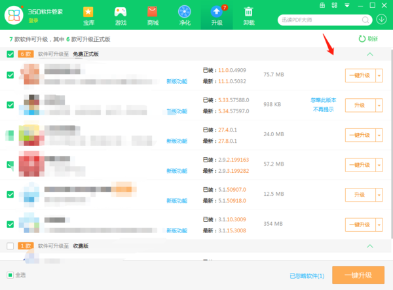393x290 pixels.
Task: Open the 商城 store section
Action: pos(153,16)
